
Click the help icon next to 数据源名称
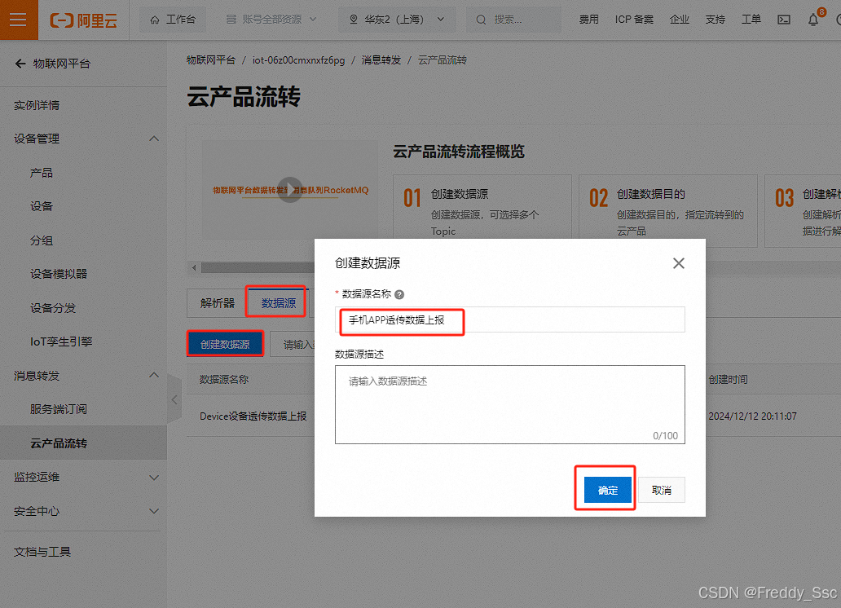[x=399, y=294]
